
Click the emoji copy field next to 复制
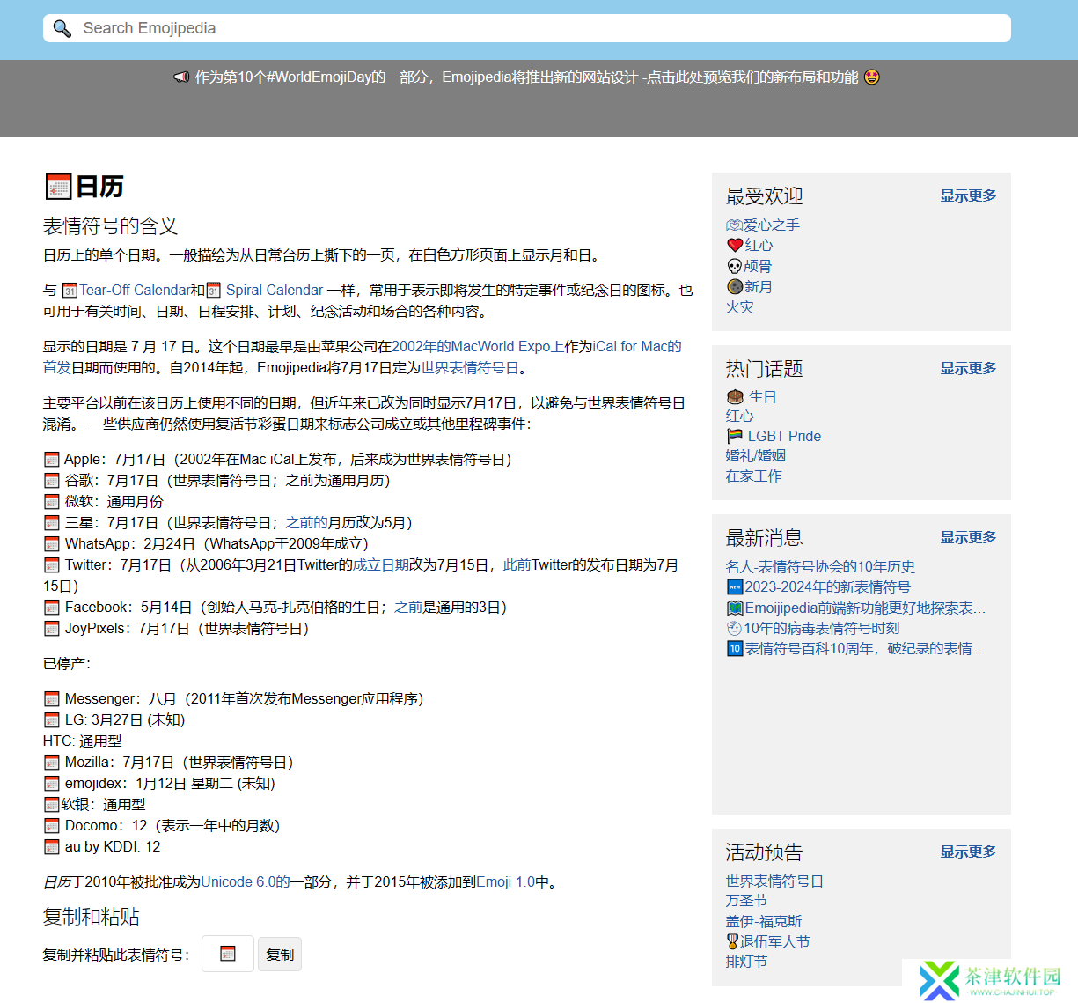point(228,954)
